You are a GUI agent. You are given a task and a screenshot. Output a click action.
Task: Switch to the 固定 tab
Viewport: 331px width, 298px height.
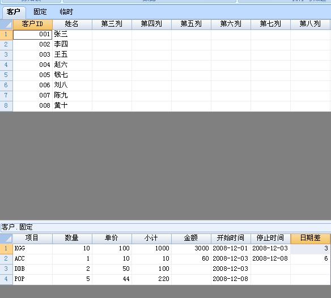(x=40, y=12)
